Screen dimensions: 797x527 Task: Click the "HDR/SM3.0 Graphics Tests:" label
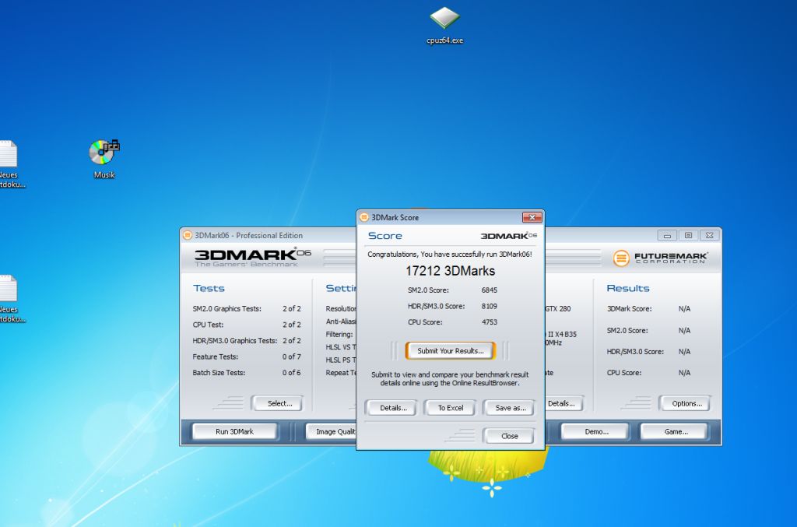click(x=235, y=340)
